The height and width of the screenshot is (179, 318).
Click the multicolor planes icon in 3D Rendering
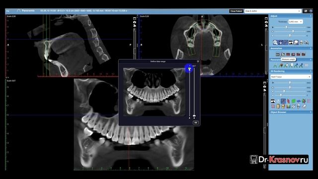point(304,101)
